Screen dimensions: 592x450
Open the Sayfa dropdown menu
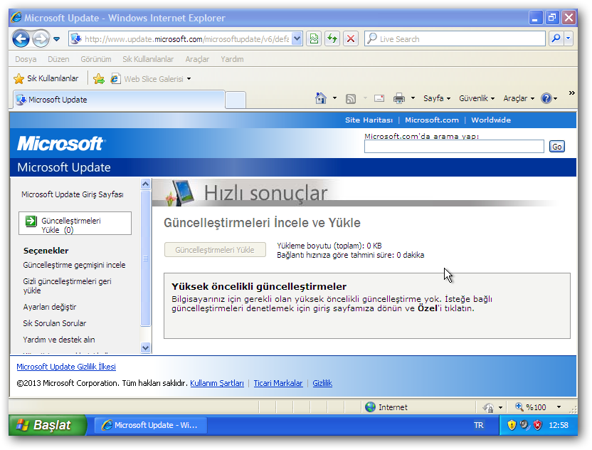tap(437, 98)
